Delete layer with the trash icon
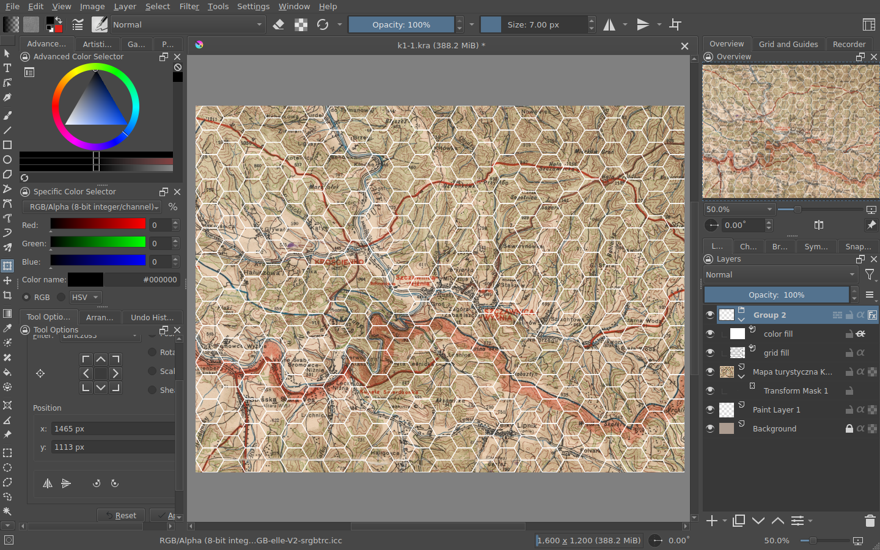 870,521
